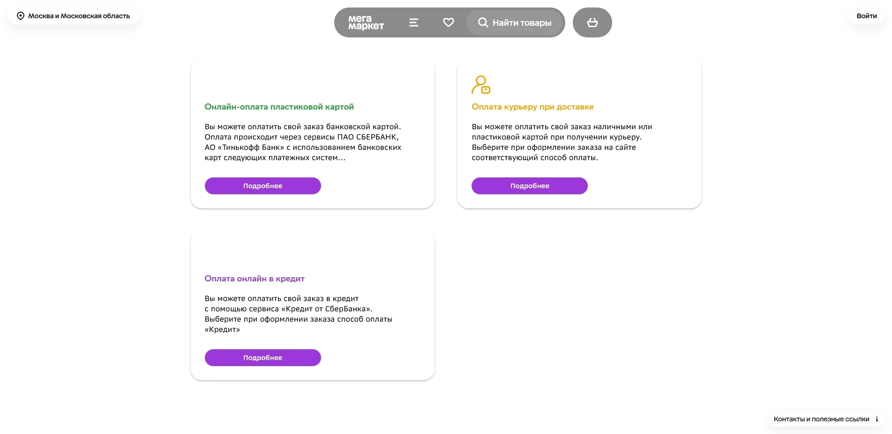Click the Мегамаркет logo
Screen dimensions: 892x434
pos(366,22)
